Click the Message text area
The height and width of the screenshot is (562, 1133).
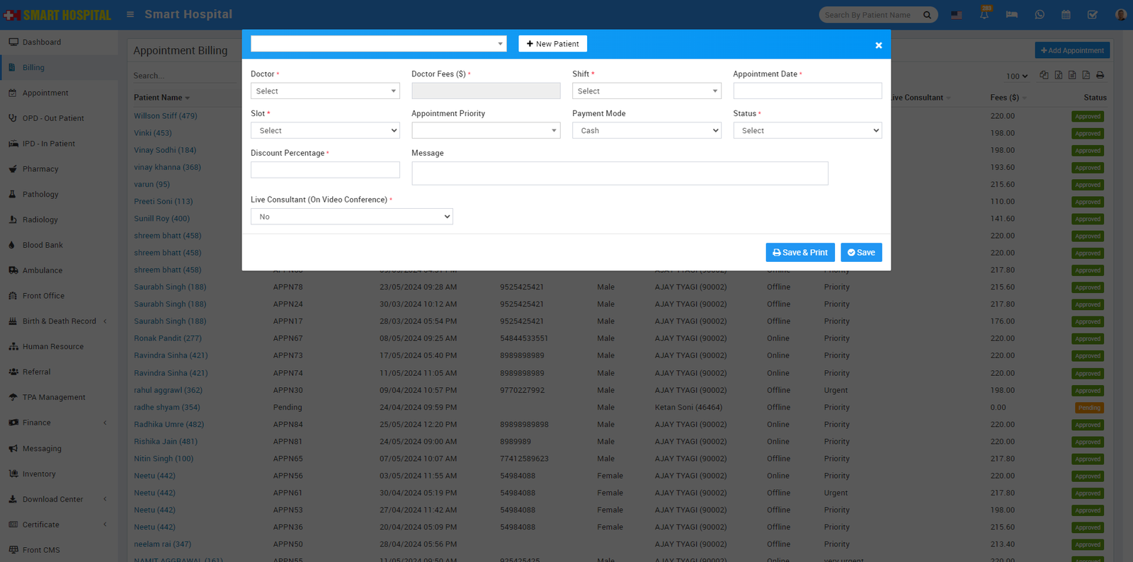619,173
